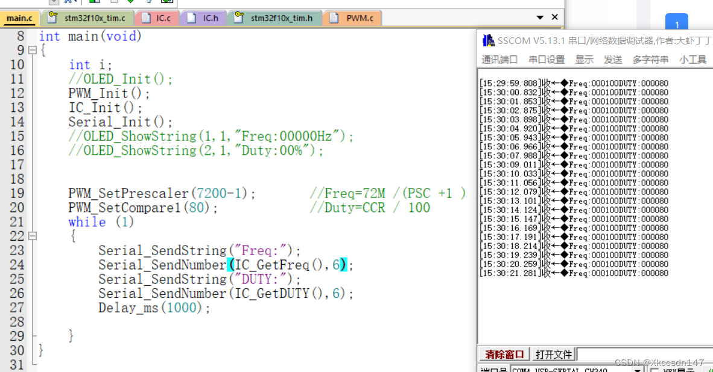The height and width of the screenshot is (372, 713).
Task: Click the received line timestamped 15:30:21.281
Action: point(574,273)
